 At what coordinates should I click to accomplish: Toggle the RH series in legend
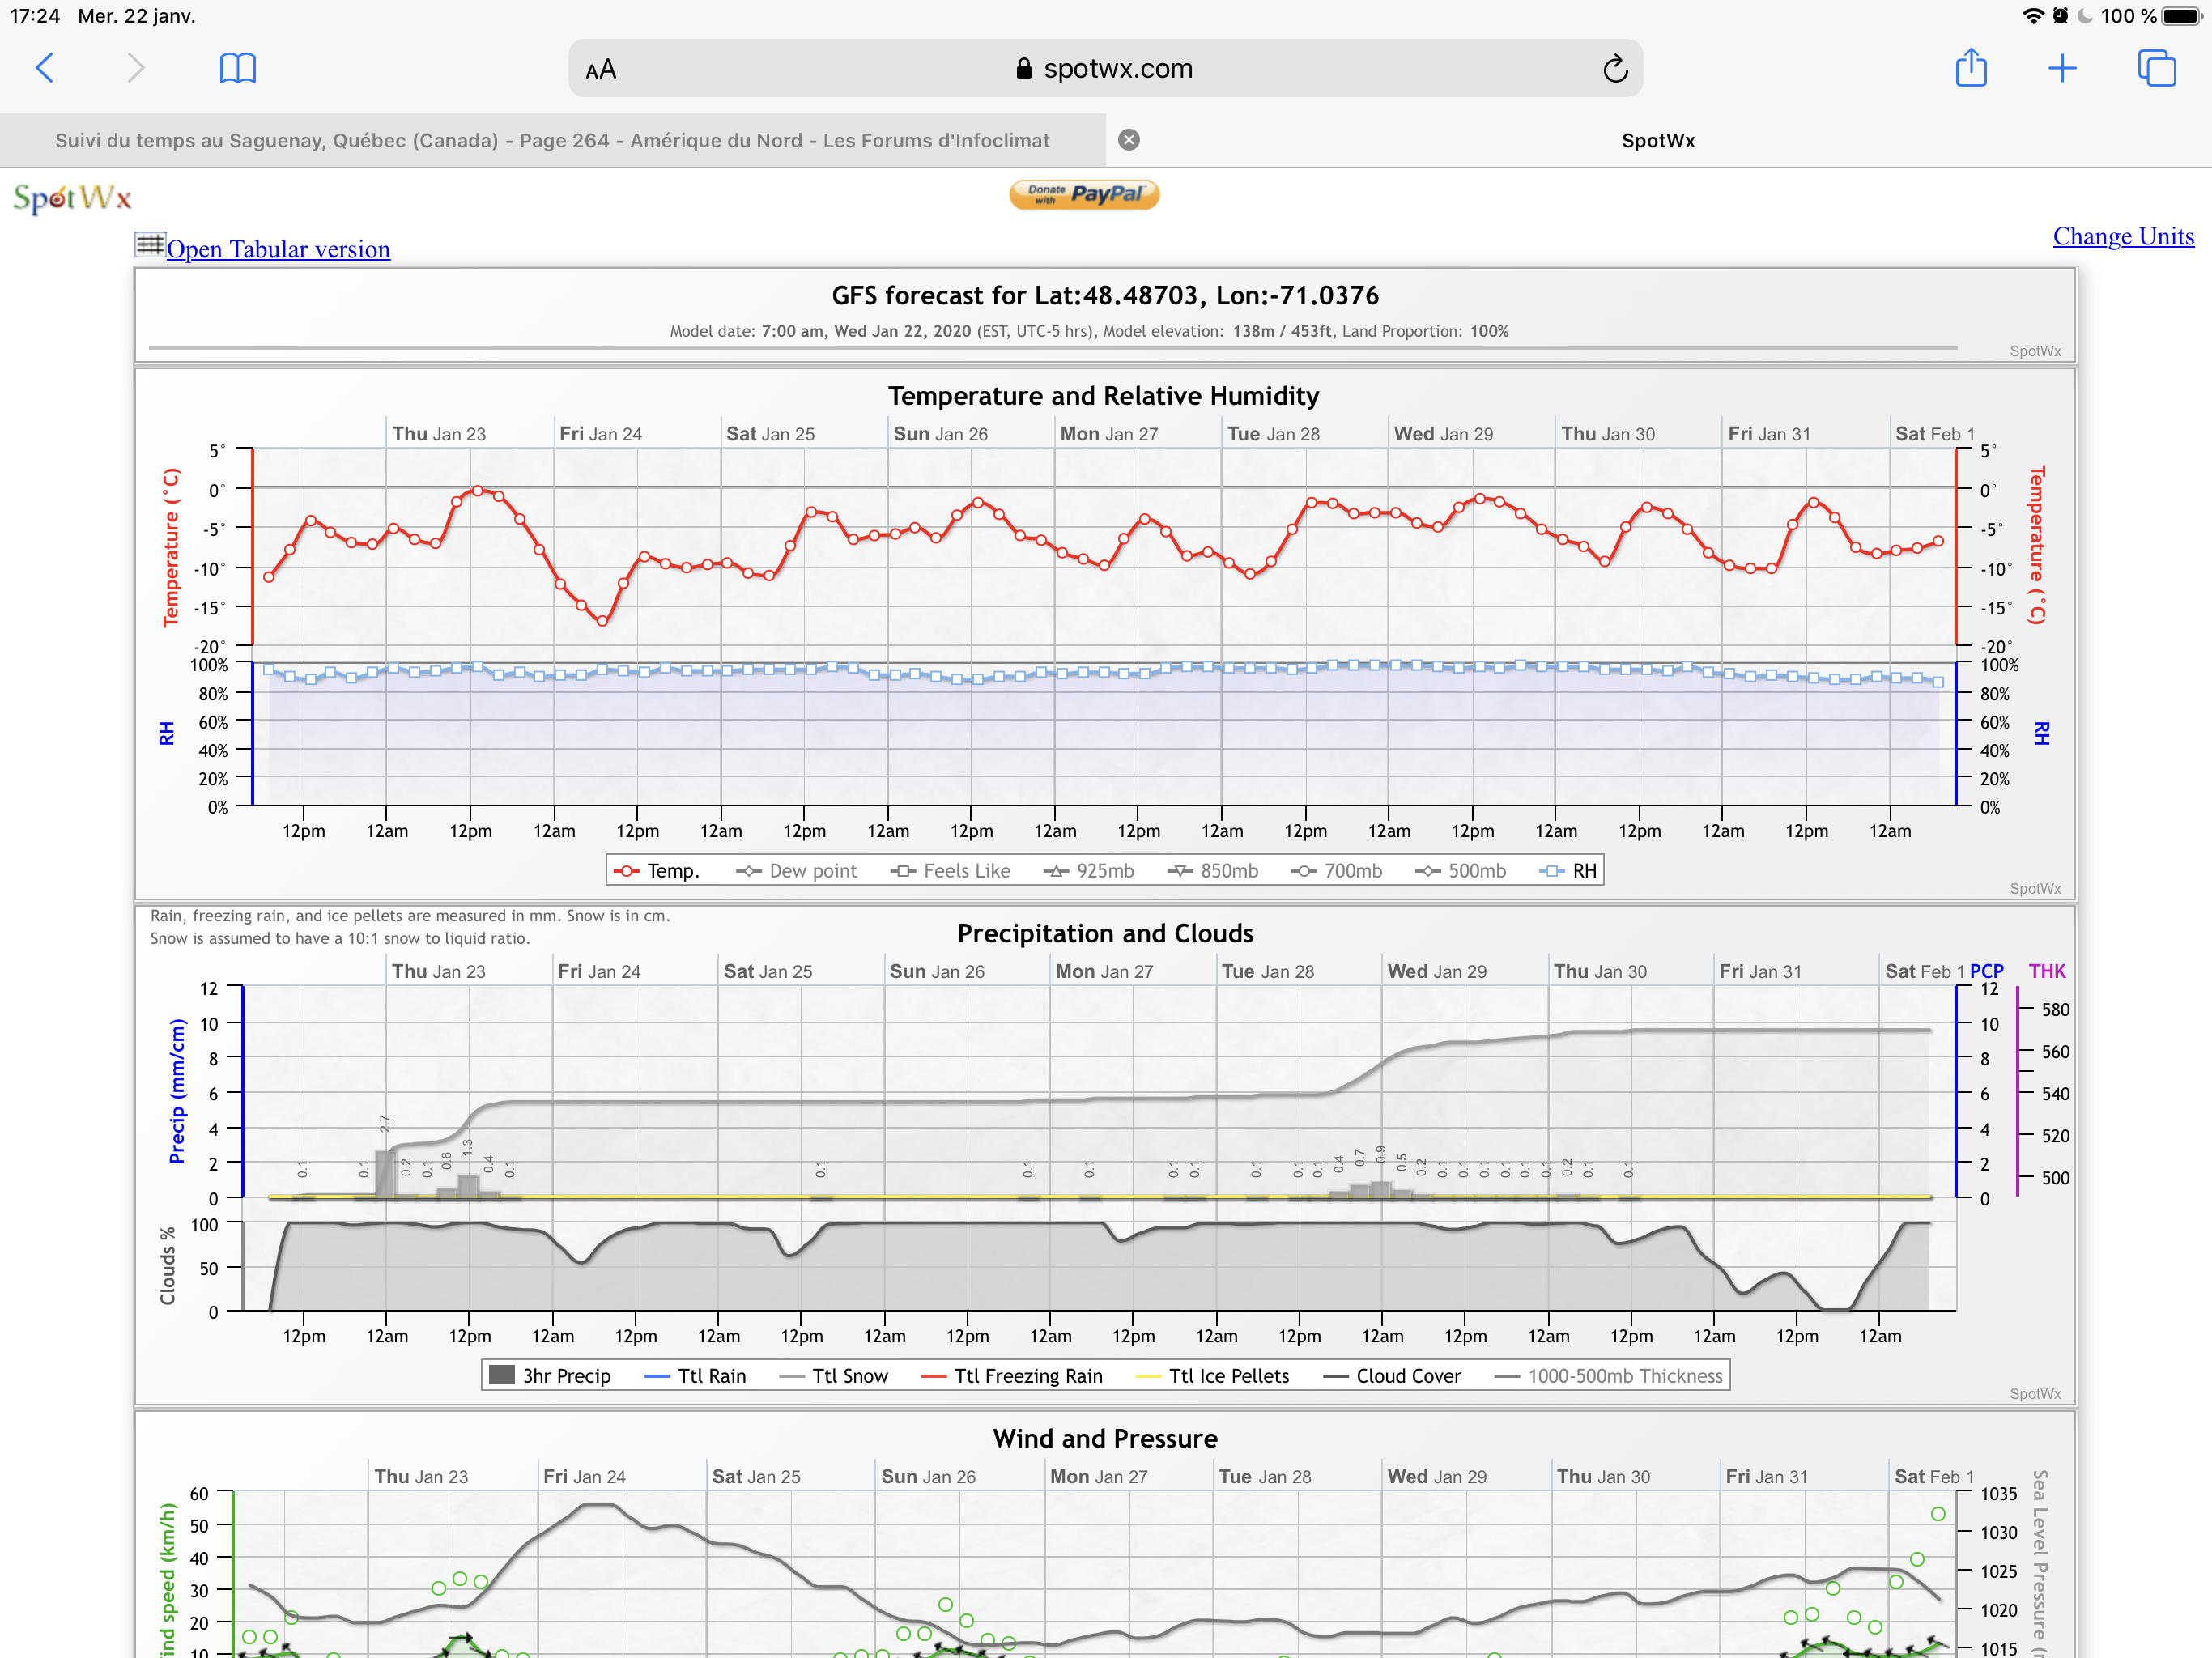coord(1568,871)
